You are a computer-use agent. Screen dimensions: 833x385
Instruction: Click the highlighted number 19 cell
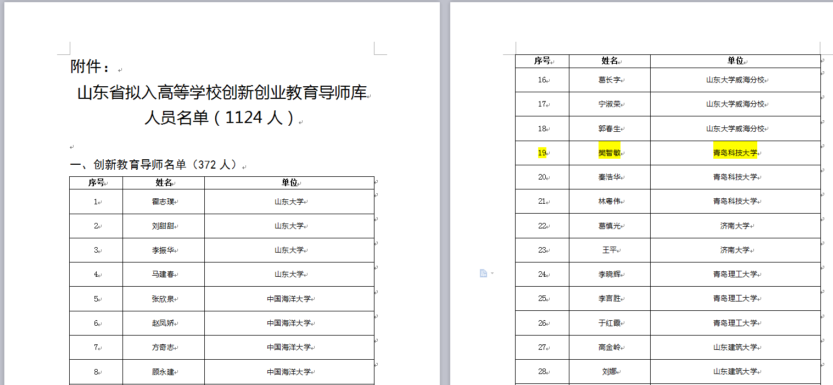click(542, 153)
